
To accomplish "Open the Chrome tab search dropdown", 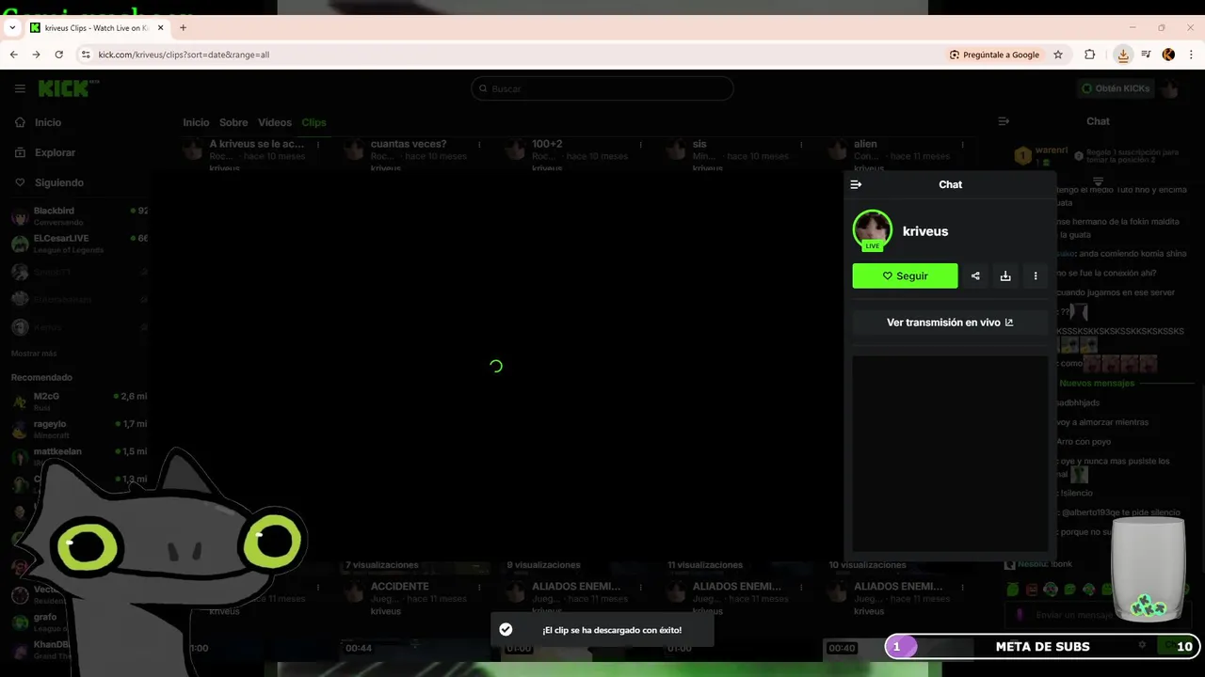I will (12, 28).
